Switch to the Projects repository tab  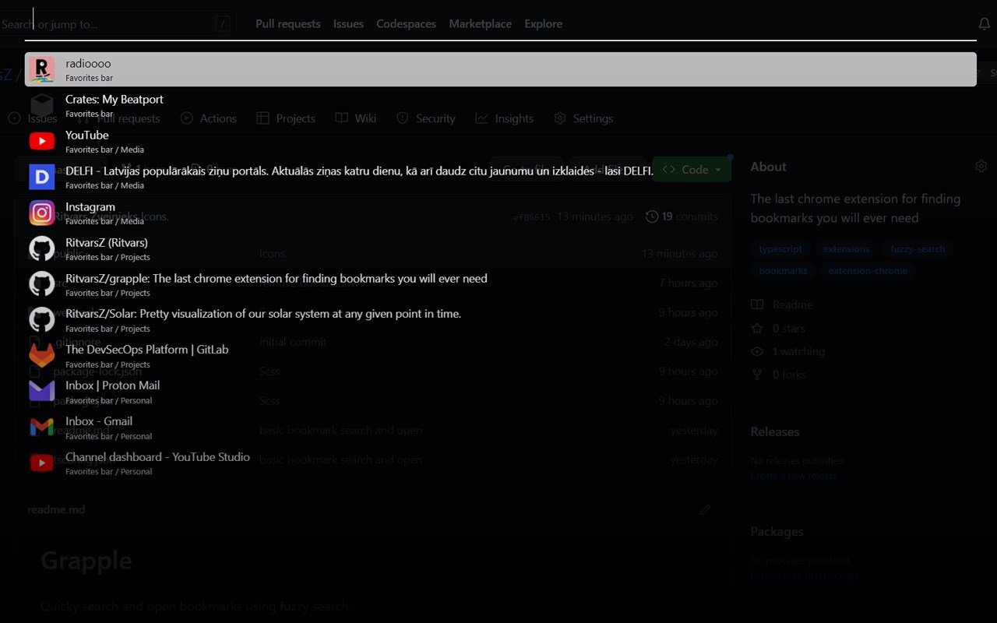[285, 118]
